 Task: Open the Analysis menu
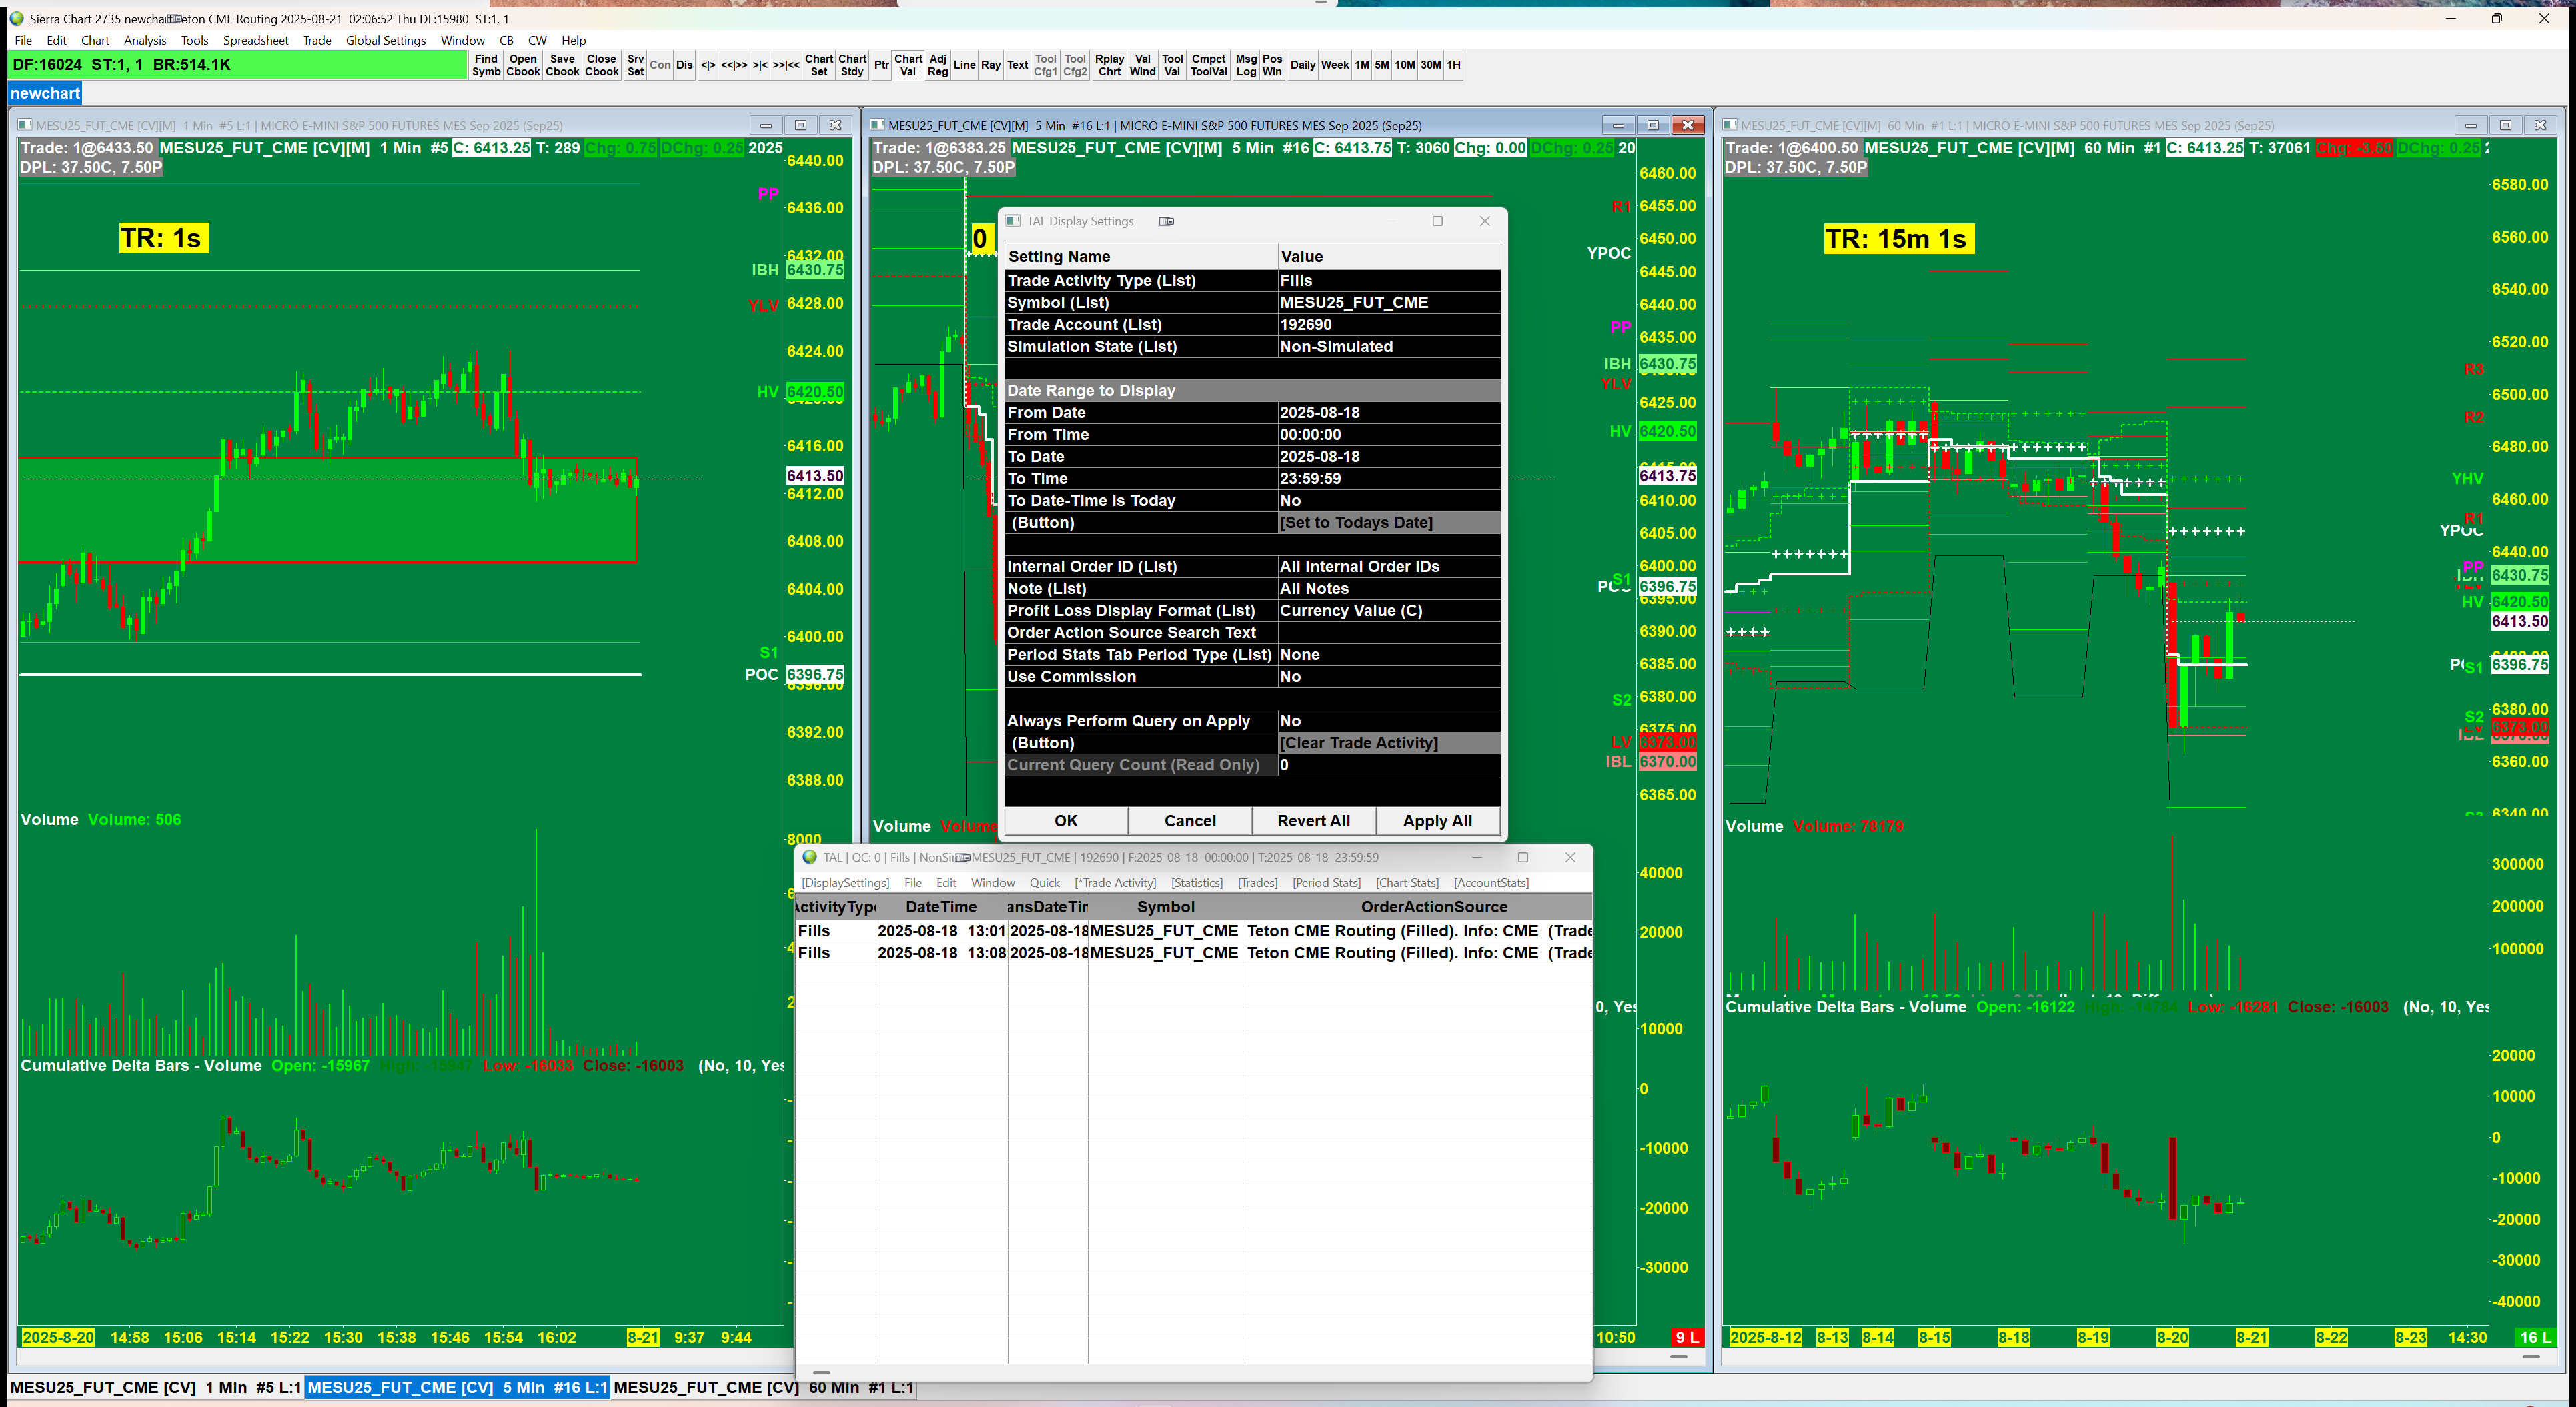[x=145, y=41]
